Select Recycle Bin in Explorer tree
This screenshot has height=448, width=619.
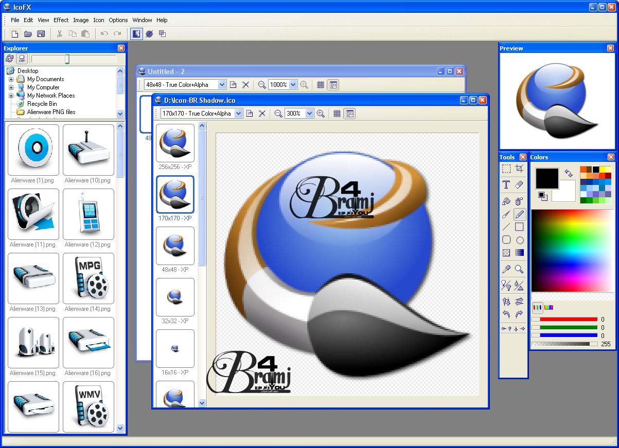coord(42,104)
